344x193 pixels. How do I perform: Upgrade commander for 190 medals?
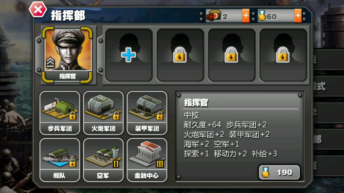279,172
